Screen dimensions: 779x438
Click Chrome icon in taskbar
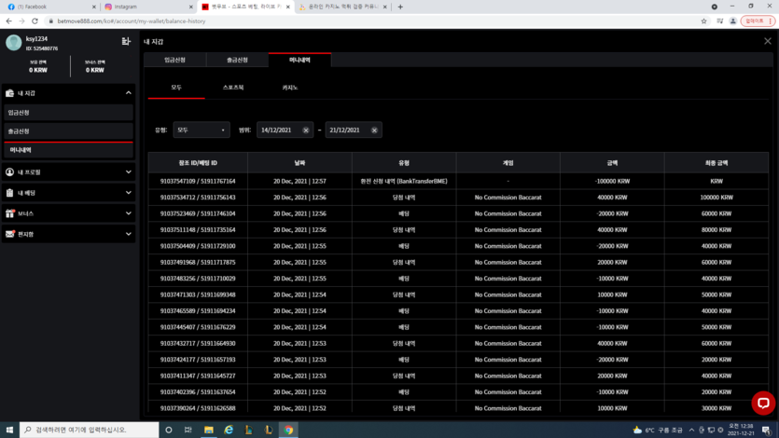pos(288,430)
